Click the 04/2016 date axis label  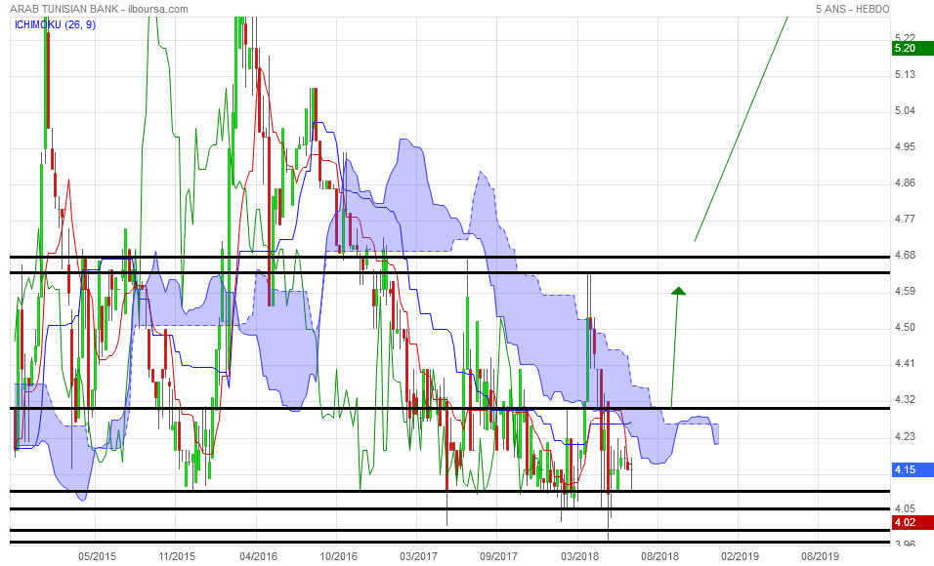point(258,556)
